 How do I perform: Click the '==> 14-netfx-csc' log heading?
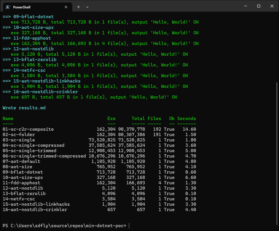24,70
